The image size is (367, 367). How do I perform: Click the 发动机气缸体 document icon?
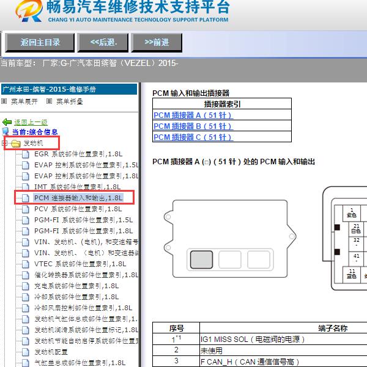click(x=25, y=319)
